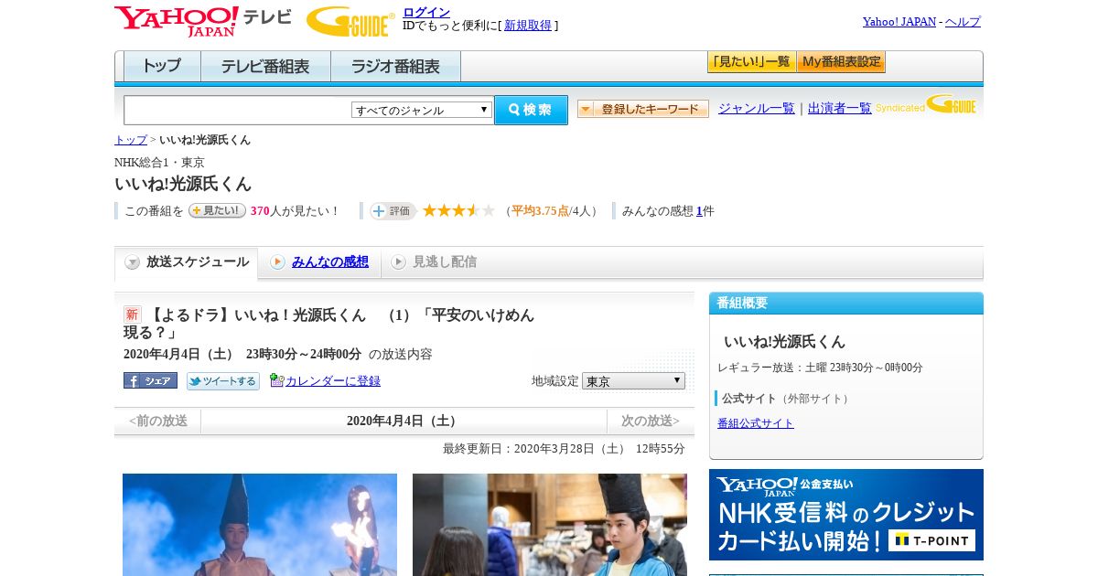This screenshot has width=1098, height=576.
Task: Click the NHK総合1・東京 channel text
Action: [x=159, y=163]
